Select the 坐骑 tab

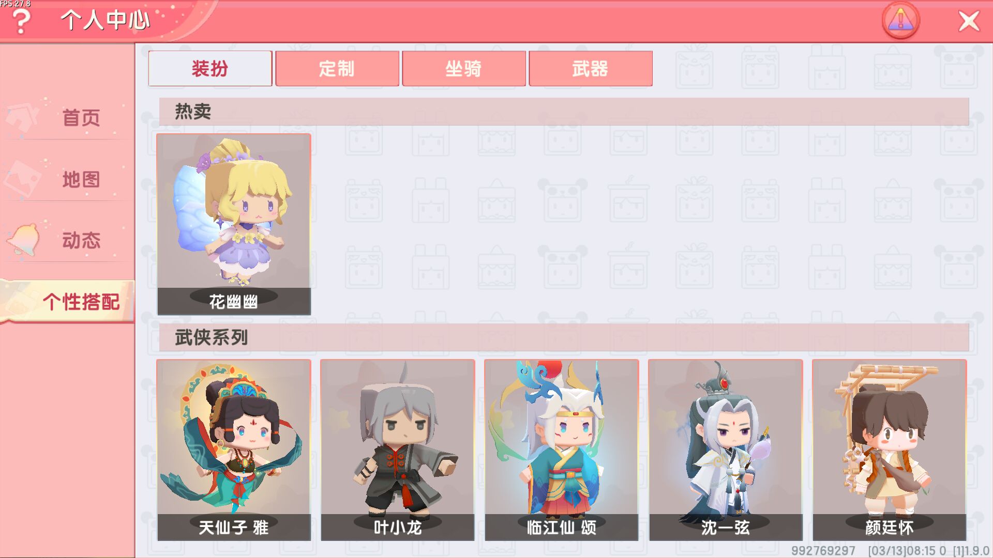coord(464,68)
